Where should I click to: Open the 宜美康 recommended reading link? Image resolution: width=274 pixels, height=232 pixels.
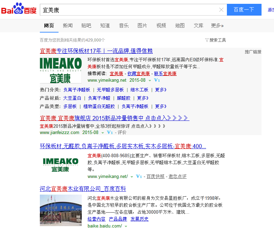point(116,73)
